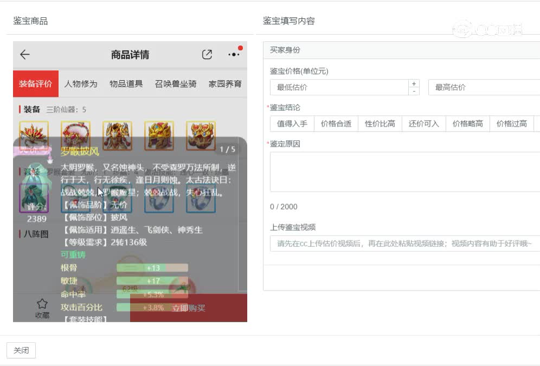Screen dimensions: 540x366
Task: Select the fourth equipment helmet thumbnail
Action: tap(159, 135)
